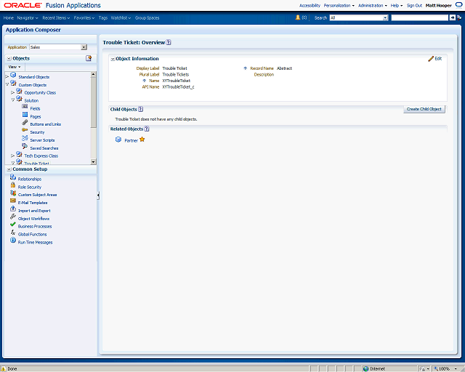Click the Security key icon
Image resolution: width=465 pixels, height=372 pixels.
pos(25,130)
